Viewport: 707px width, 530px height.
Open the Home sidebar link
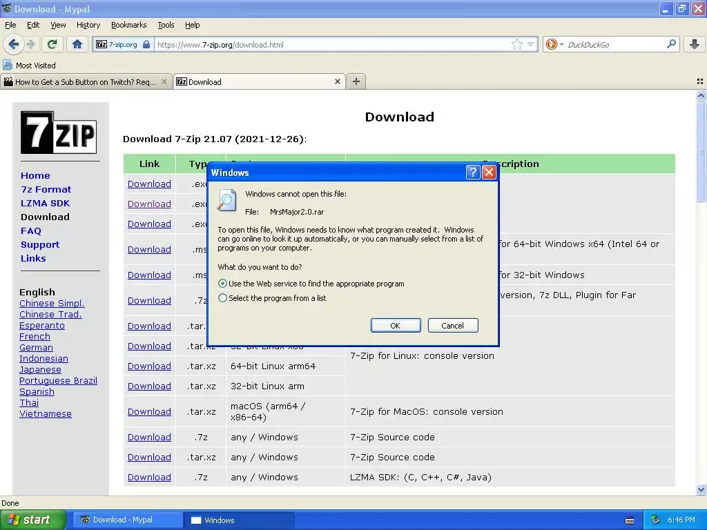coord(35,175)
